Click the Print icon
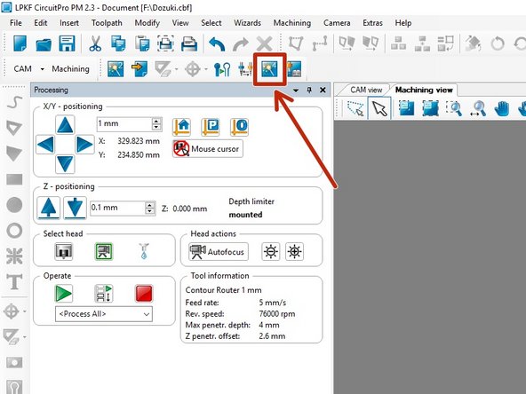Image resolution: width=526 pixels, height=394 pixels. (189, 43)
